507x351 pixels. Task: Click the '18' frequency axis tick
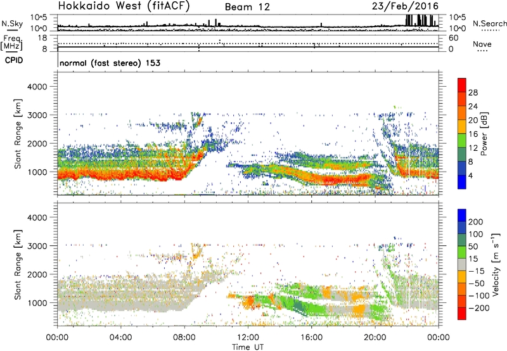(42, 38)
